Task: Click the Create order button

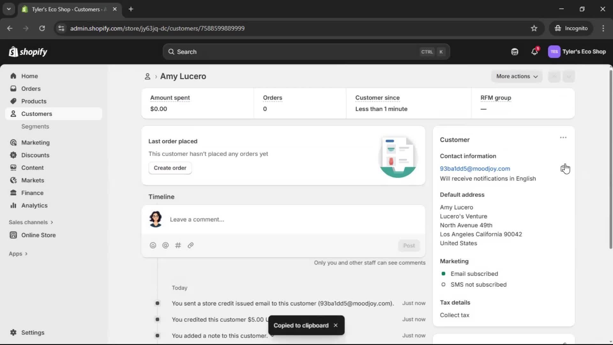Action: pyautogui.click(x=170, y=168)
